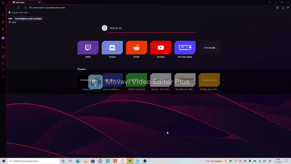Open Facebook Messenger in the sidebar
Viewport: 291px width, 164px height.
click(3, 38)
